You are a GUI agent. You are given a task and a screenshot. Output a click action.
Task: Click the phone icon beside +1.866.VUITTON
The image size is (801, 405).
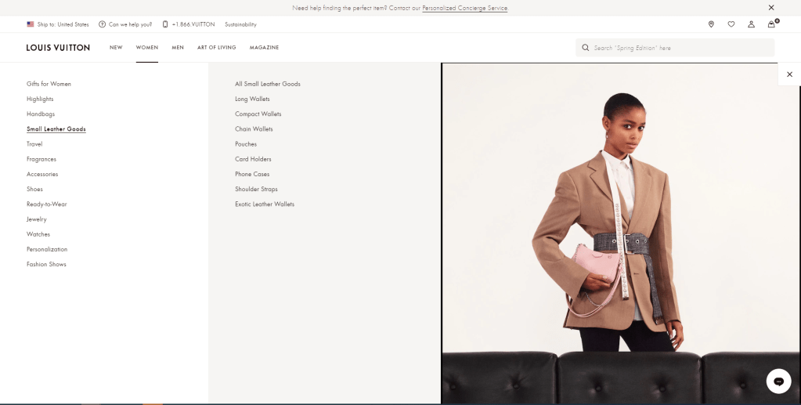[x=165, y=24]
